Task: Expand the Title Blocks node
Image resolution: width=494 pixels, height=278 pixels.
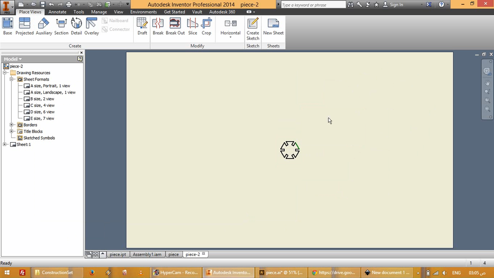Action: 12,132
